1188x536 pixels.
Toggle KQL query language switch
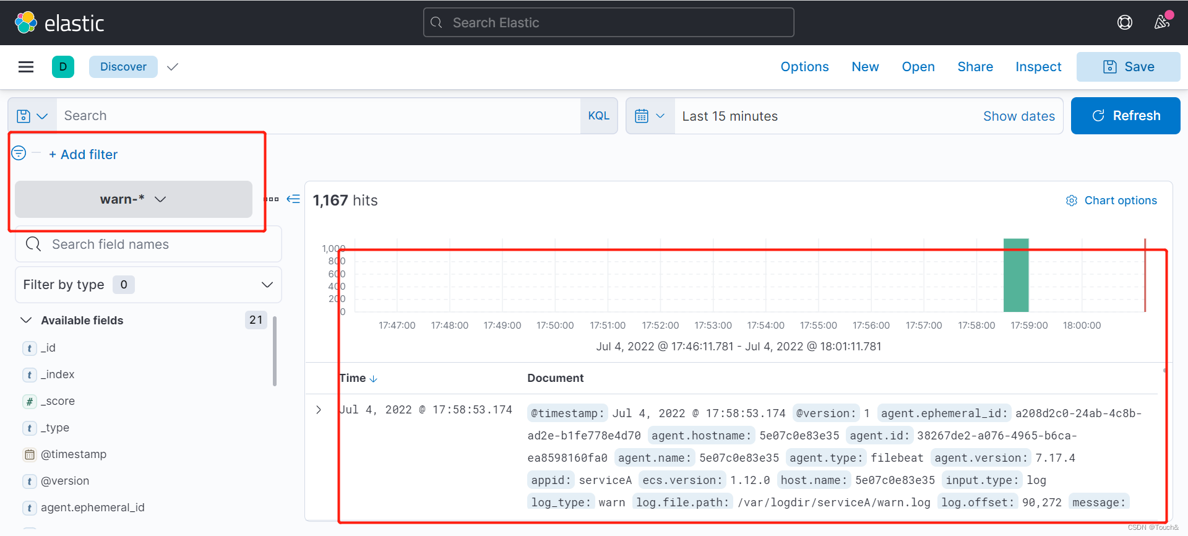598,116
